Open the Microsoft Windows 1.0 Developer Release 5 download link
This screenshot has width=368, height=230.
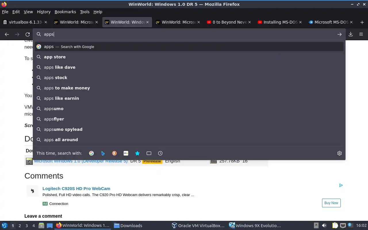(x=81, y=162)
